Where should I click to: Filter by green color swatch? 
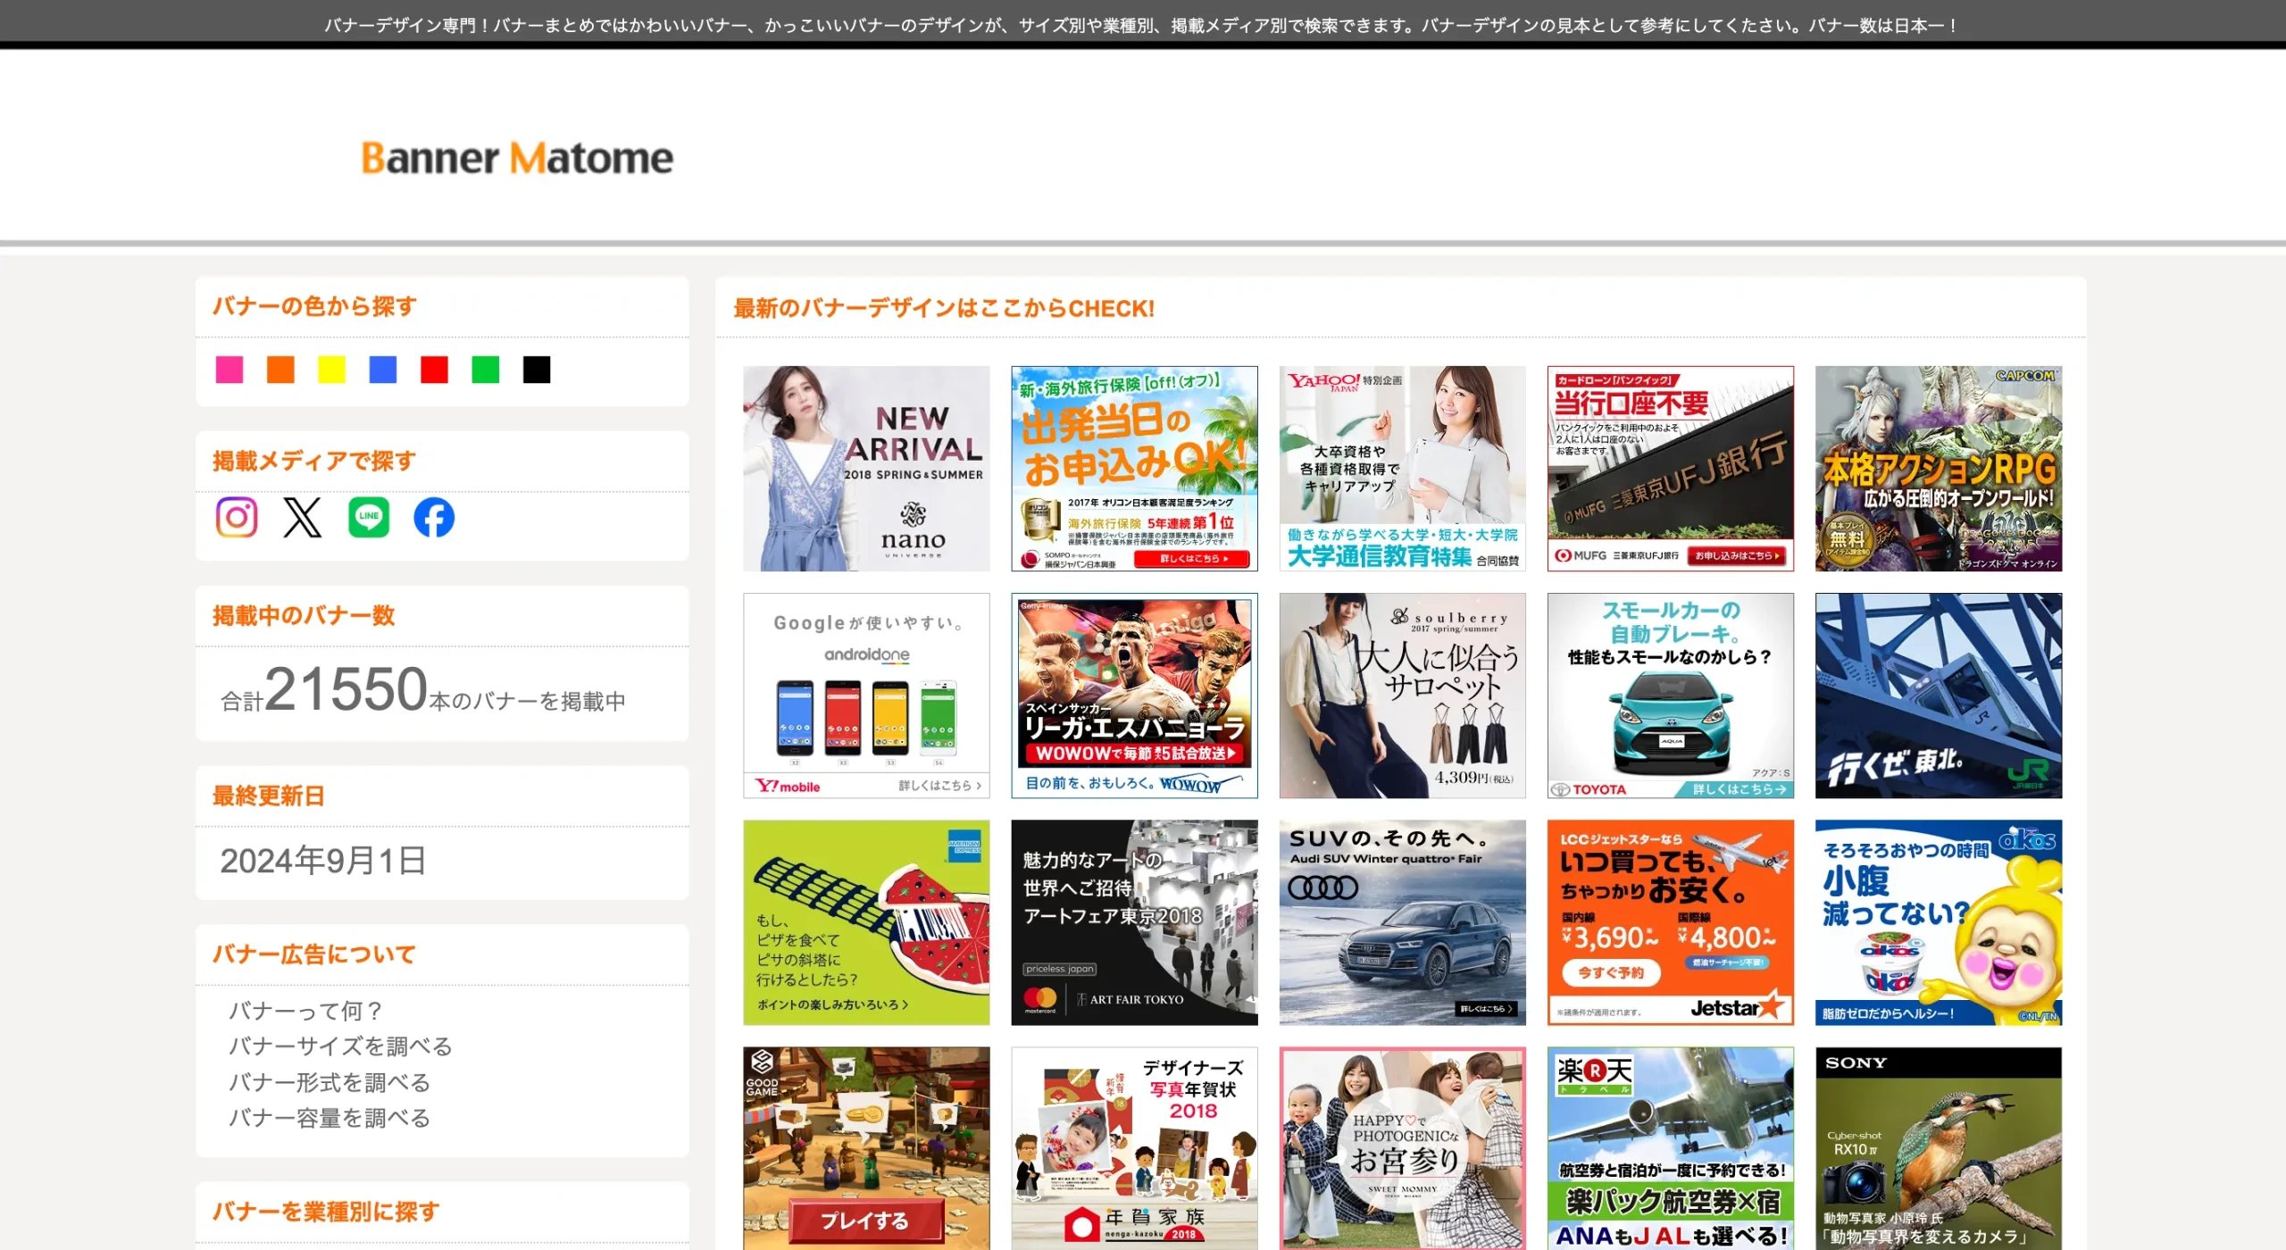click(x=486, y=370)
